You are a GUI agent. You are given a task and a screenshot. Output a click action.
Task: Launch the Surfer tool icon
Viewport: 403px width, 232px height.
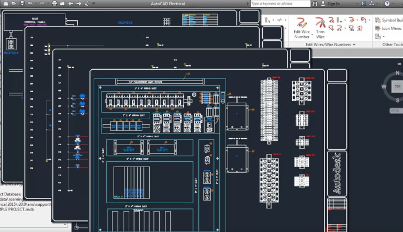[87, 4]
